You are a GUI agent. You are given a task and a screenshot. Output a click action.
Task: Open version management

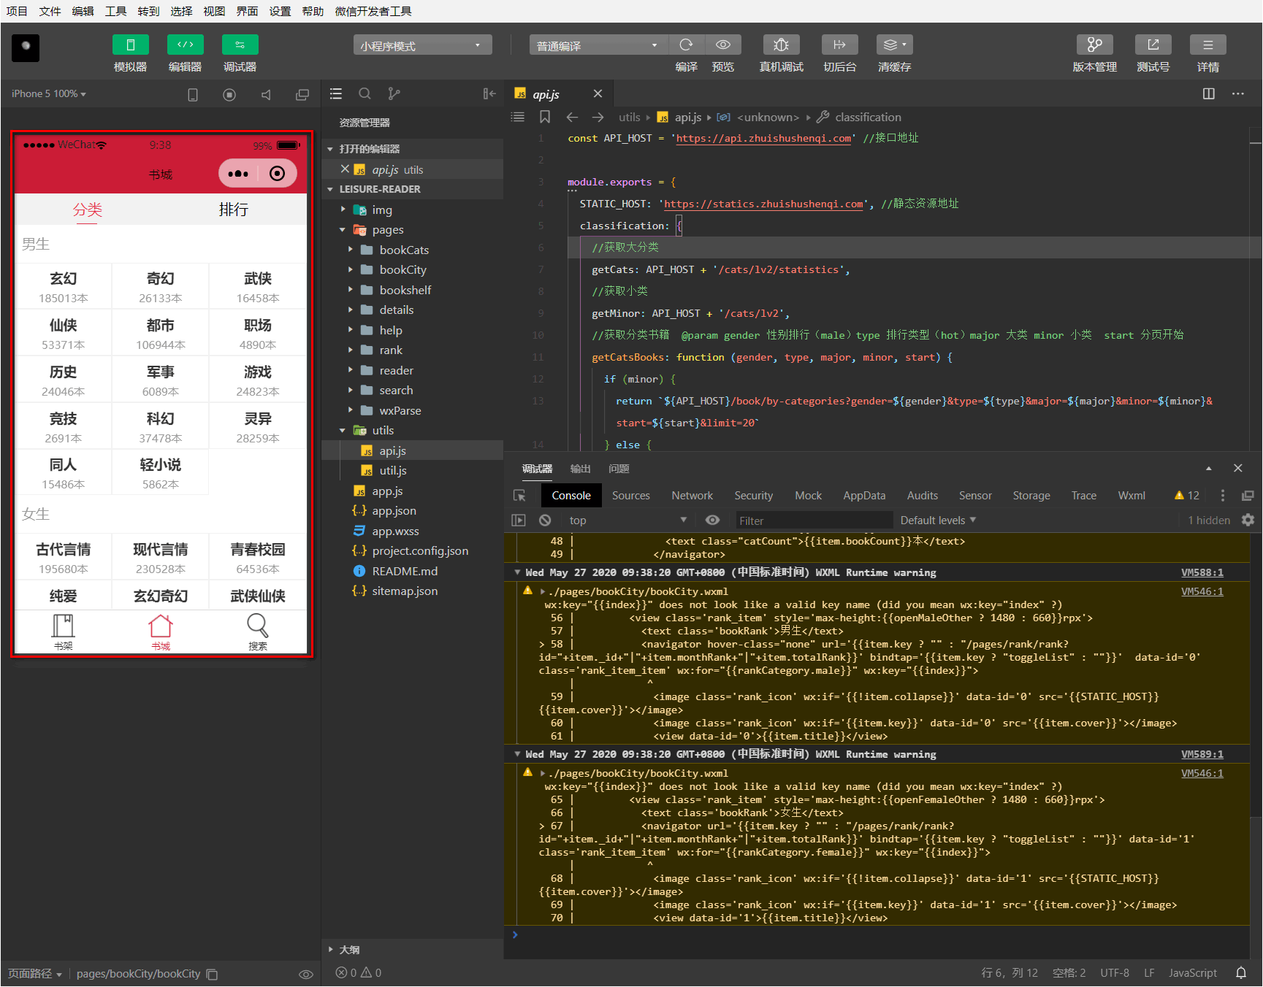pyautogui.click(x=1094, y=45)
